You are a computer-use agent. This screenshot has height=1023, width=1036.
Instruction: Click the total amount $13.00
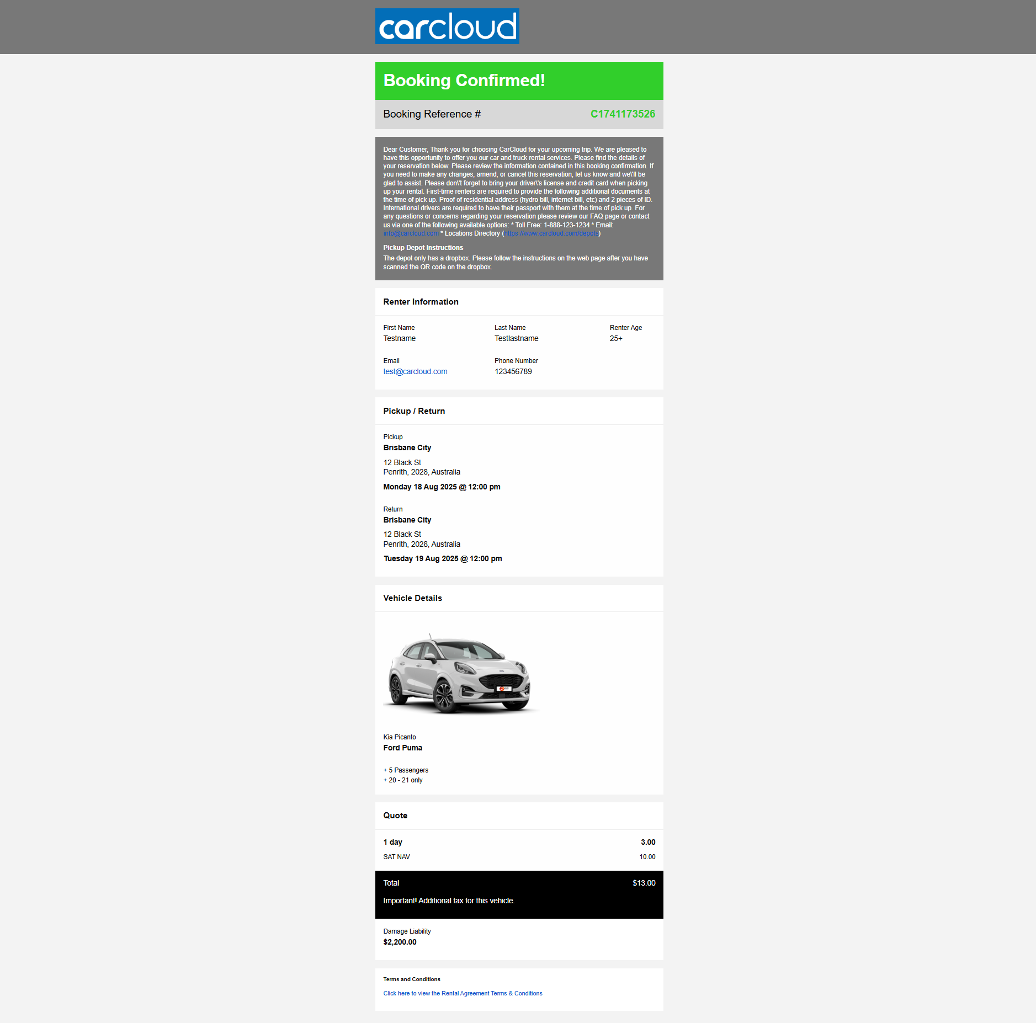[644, 883]
